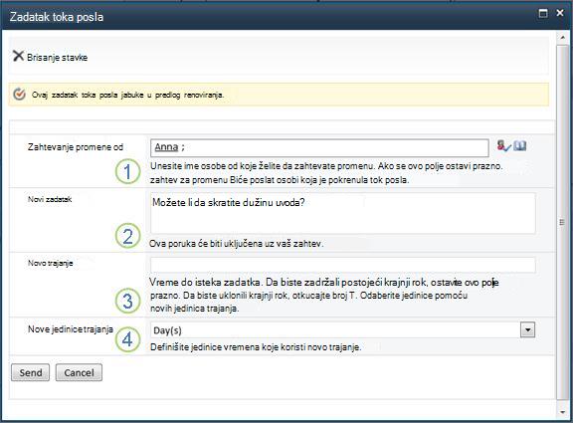This screenshot has height=423, width=573.
Task: Click the Brisanje stavke X icon
Action: 18,56
